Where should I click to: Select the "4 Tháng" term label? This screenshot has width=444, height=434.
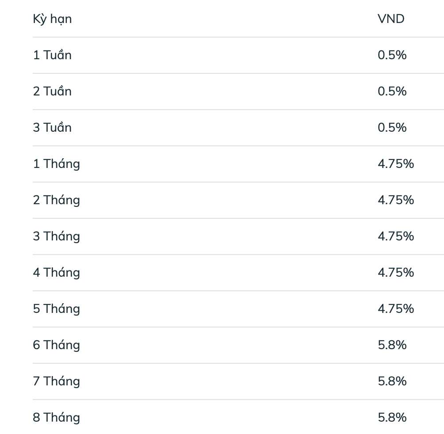56,273
